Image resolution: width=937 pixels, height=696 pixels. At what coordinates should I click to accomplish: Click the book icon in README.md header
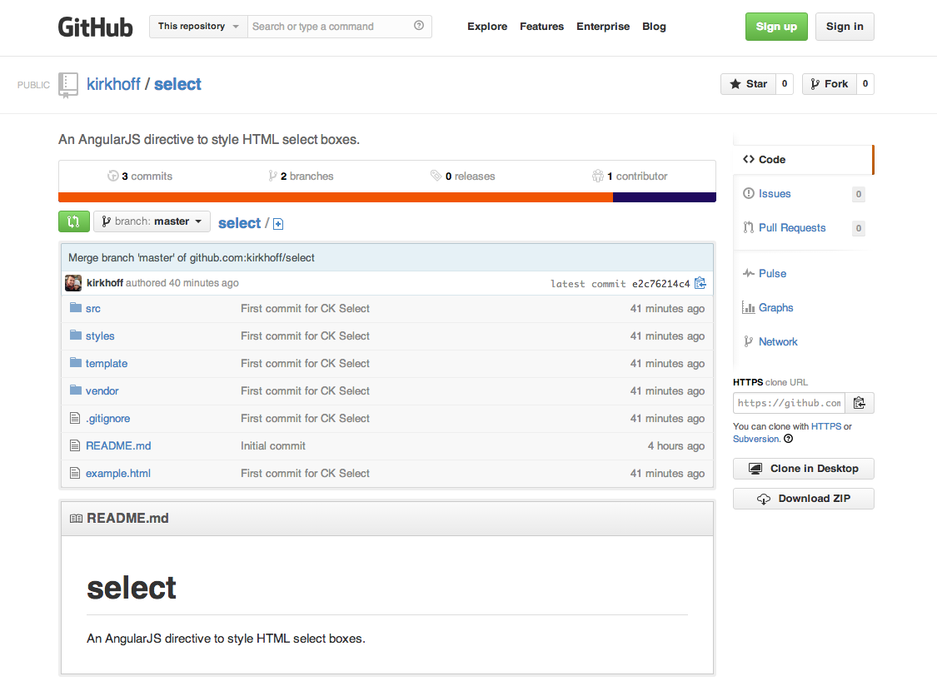(76, 519)
